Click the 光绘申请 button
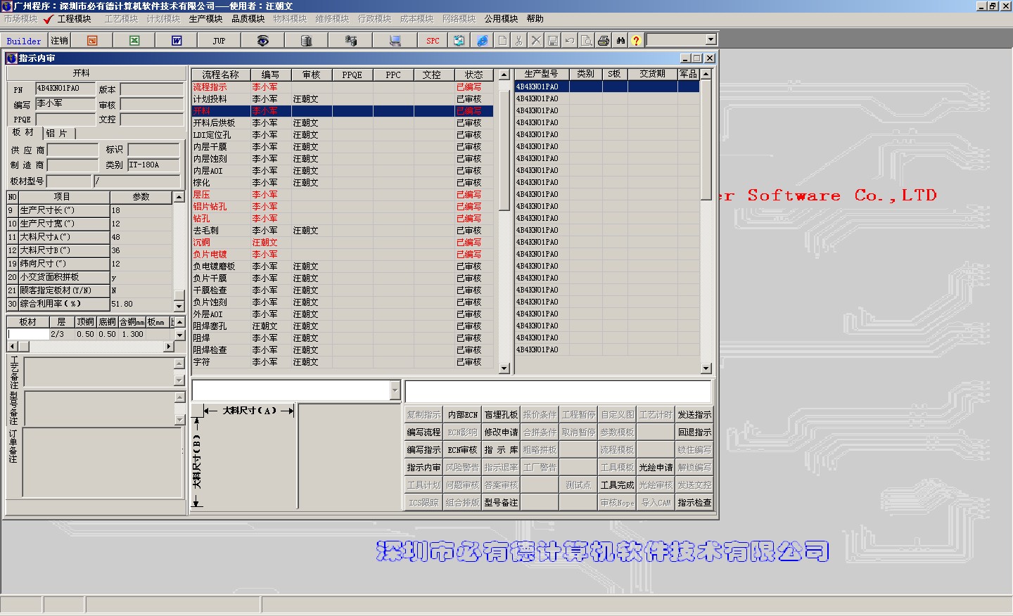 point(656,468)
